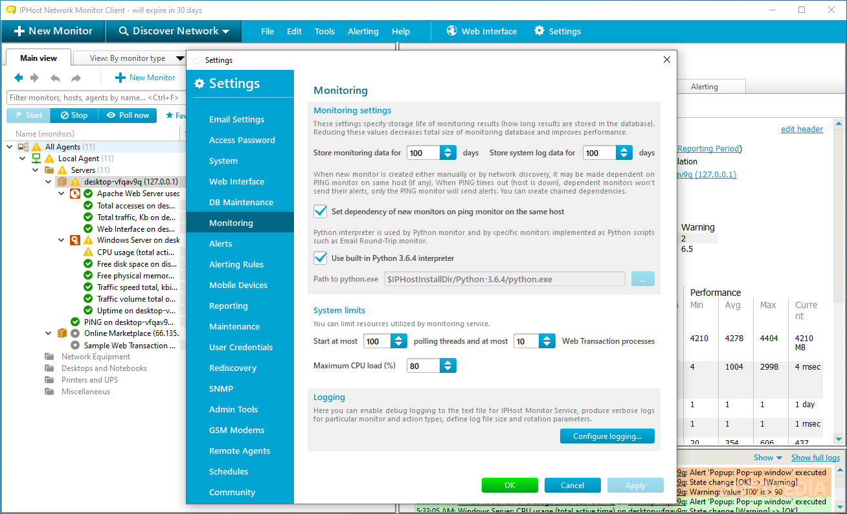The image size is (847, 514).
Task: Click the monitor filter search field
Action: pyautogui.click(x=97, y=98)
